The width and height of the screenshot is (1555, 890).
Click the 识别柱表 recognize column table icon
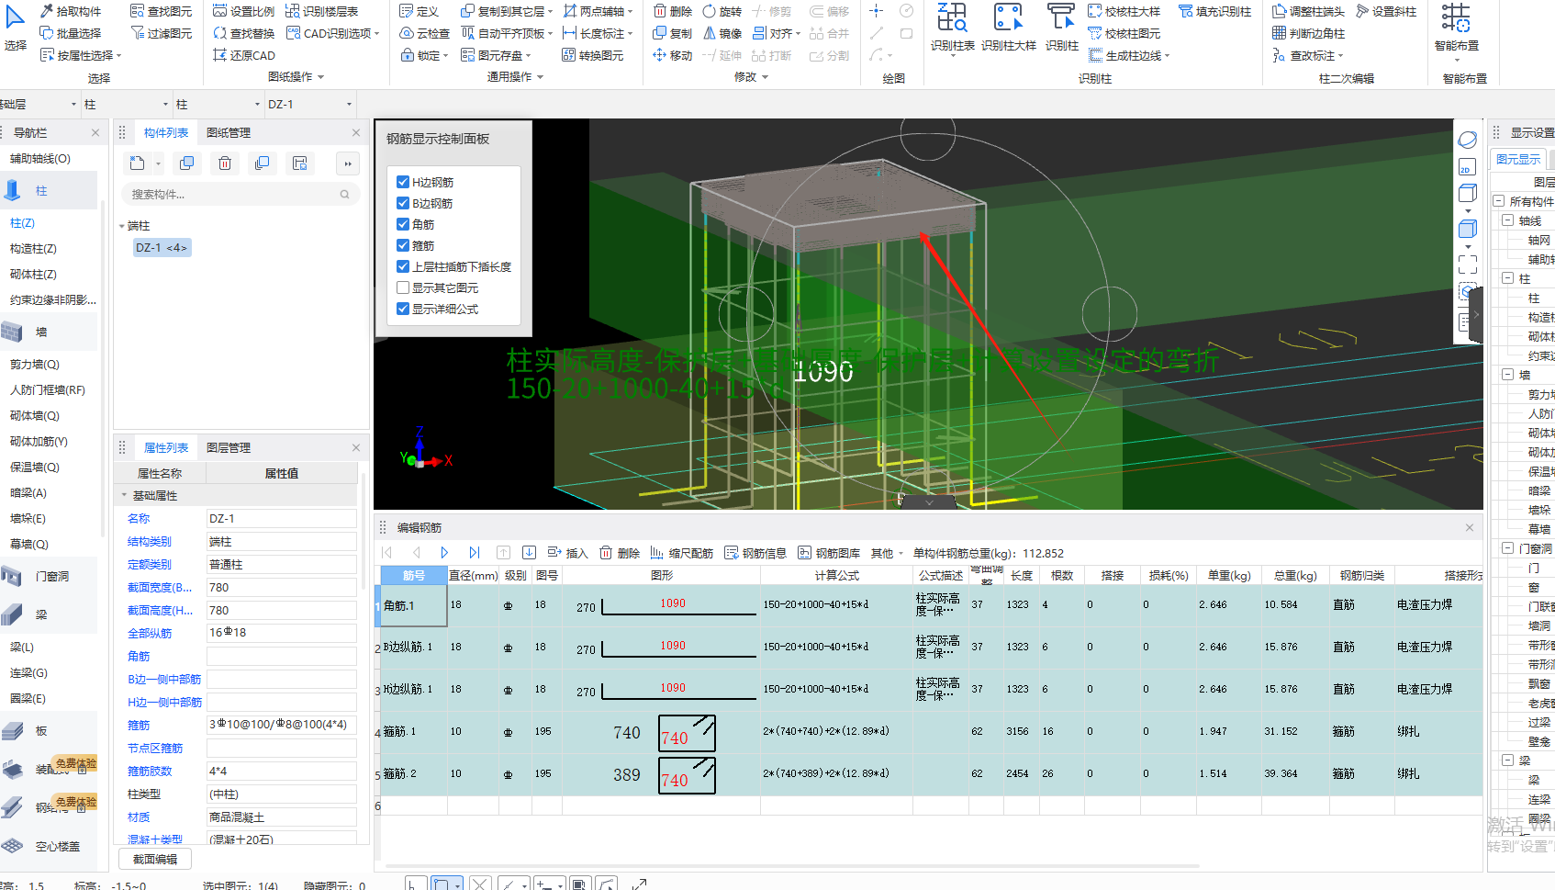[x=952, y=28]
